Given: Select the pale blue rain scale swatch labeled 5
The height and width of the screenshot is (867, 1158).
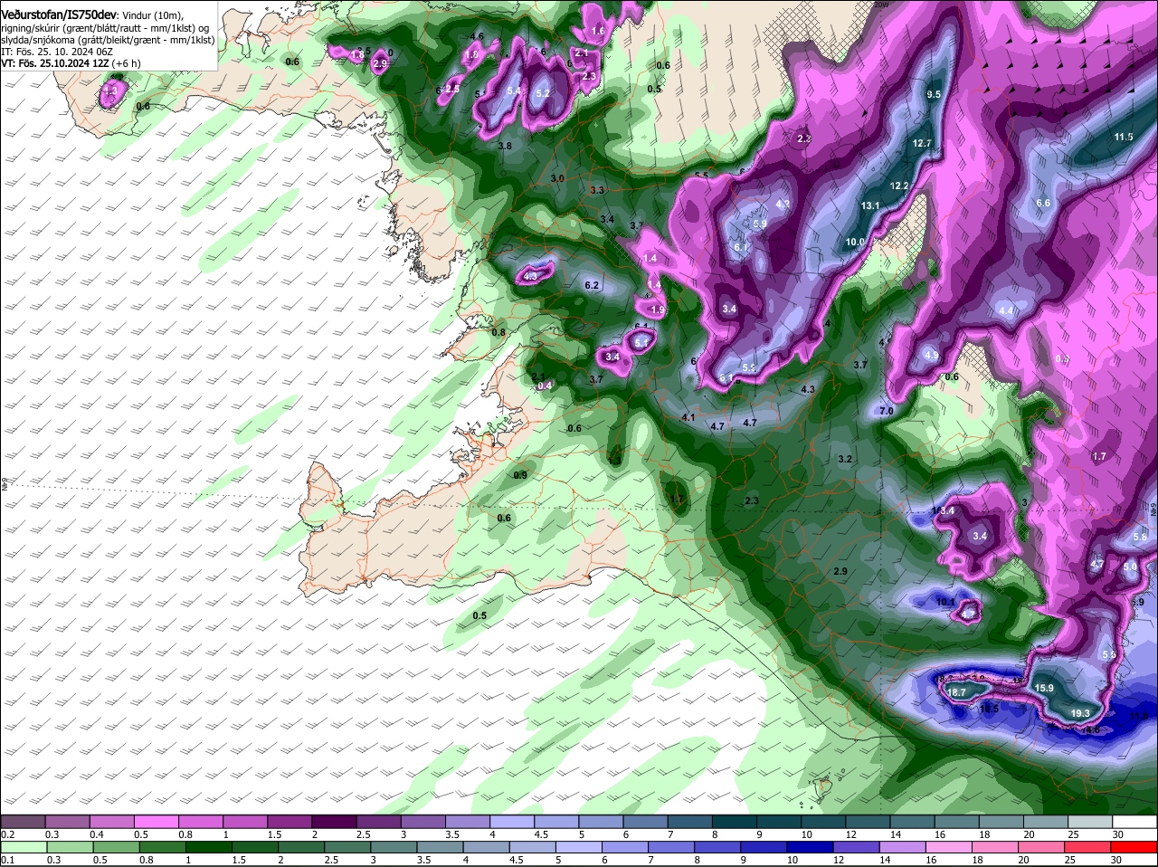Looking at the screenshot, I should (580, 847).
